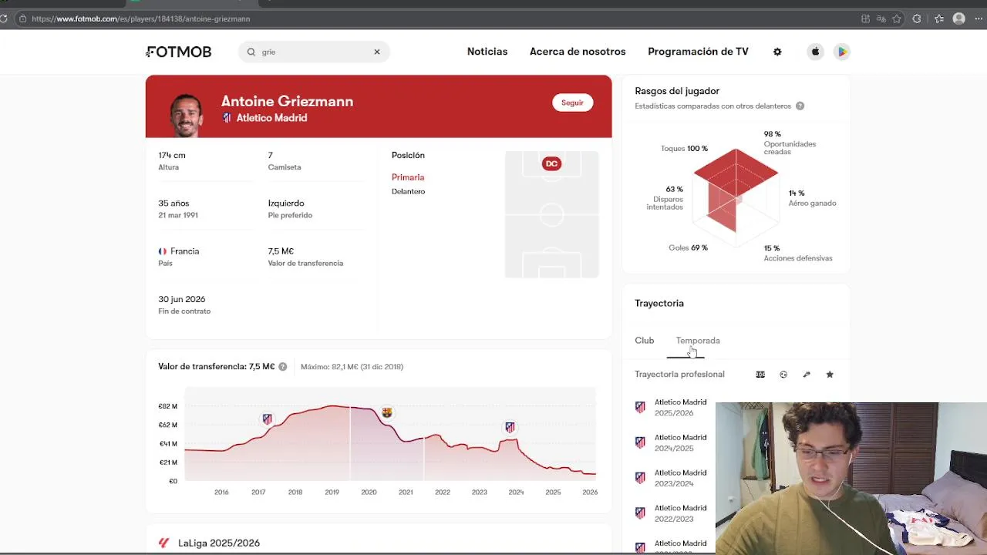Screen dimensions: 987x555
Task: Click the Atletico crest in the 2025/2026 row
Action: [640, 407]
